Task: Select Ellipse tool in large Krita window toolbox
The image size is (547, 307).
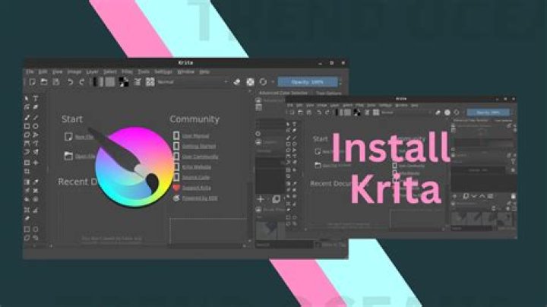Action: (36, 126)
